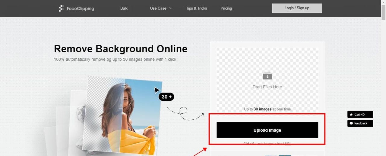386x156 pixels.
Task: Click the Drag Files Here drop area
Action: pyautogui.click(x=267, y=80)
